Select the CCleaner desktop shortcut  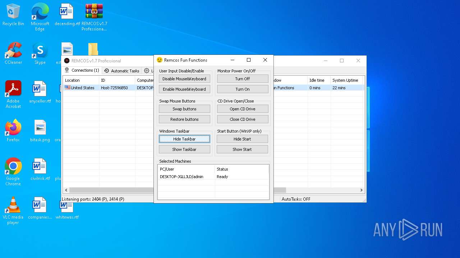(x=13, y=54)
